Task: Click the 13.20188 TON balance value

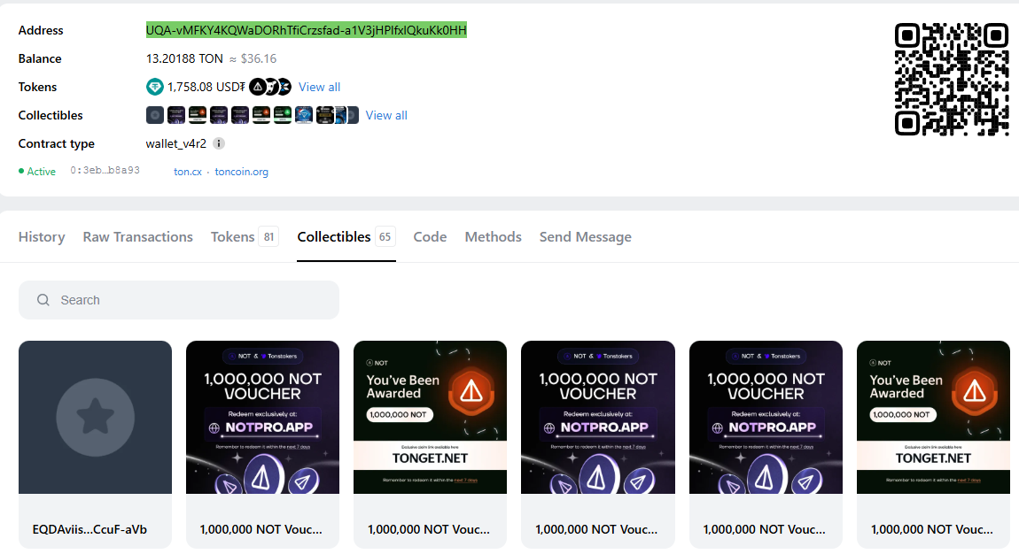Action: [184, 58]
